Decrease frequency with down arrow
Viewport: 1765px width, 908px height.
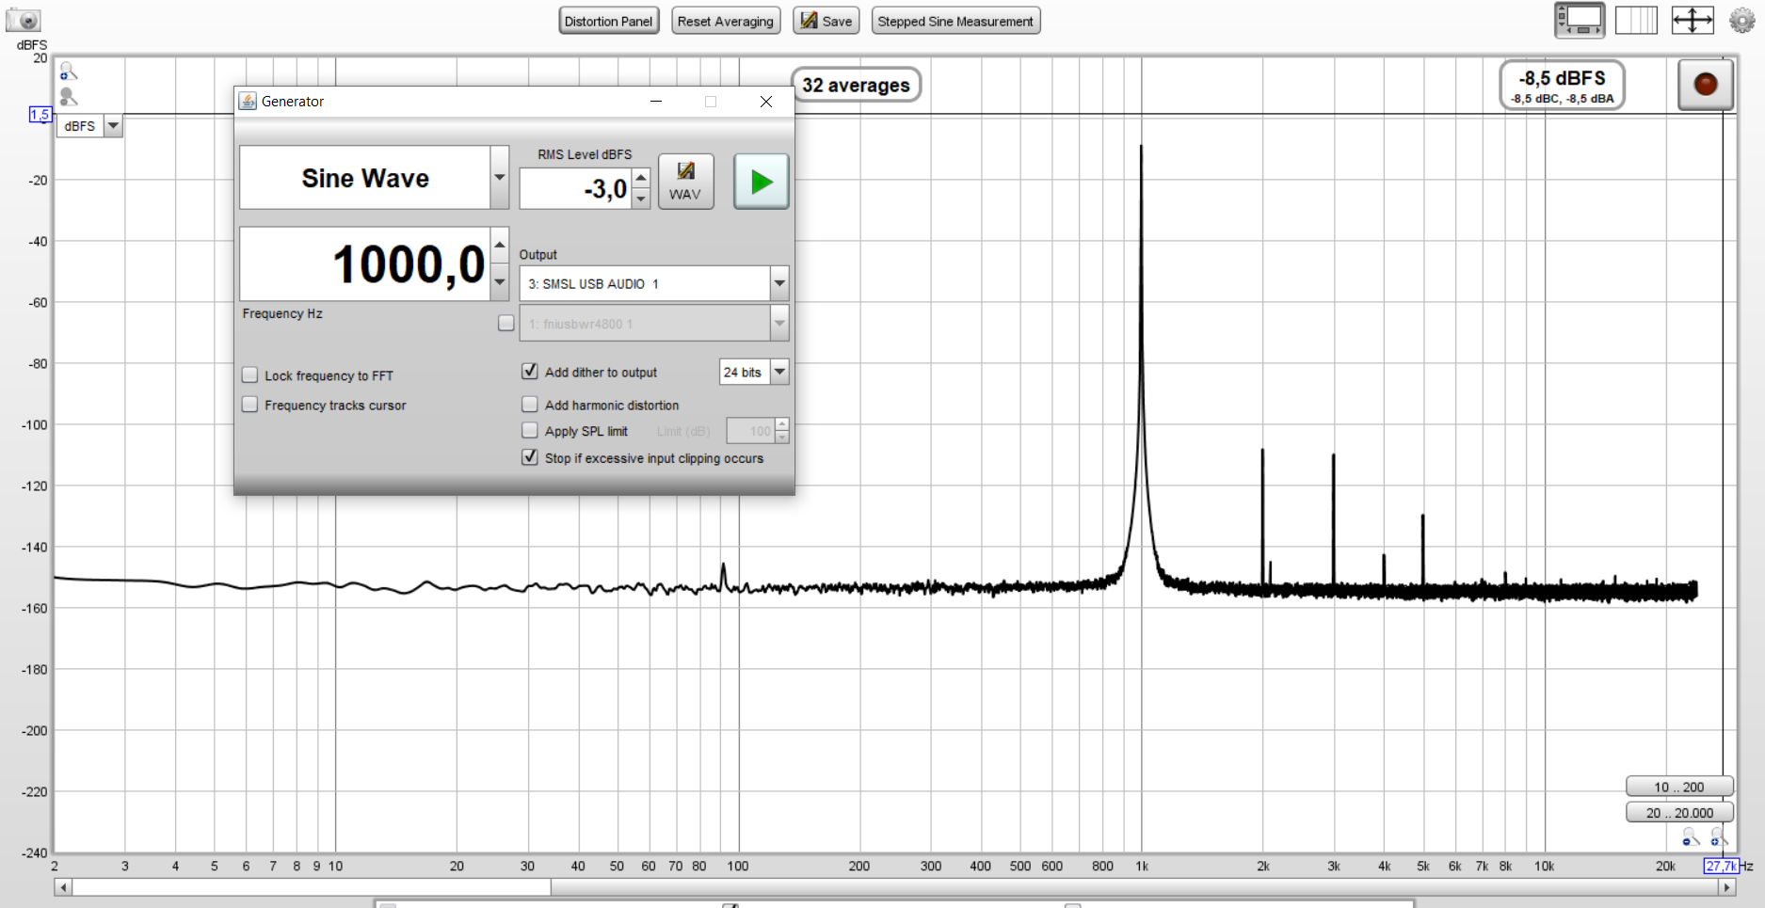(500, 282)
